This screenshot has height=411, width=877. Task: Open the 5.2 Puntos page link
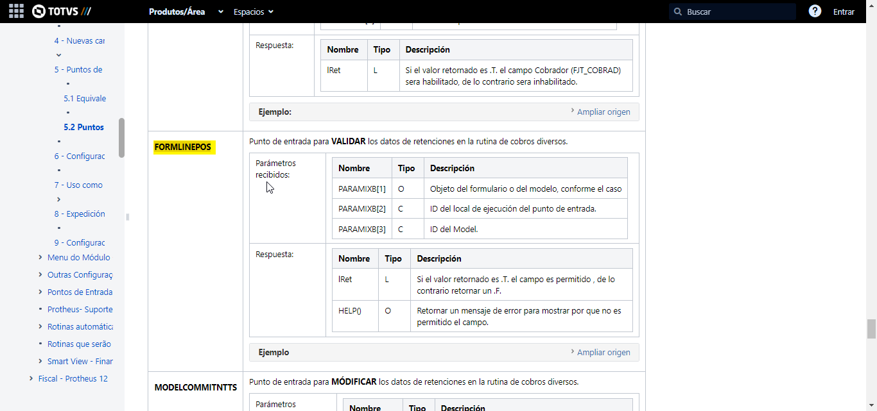(x=83, y=128)
